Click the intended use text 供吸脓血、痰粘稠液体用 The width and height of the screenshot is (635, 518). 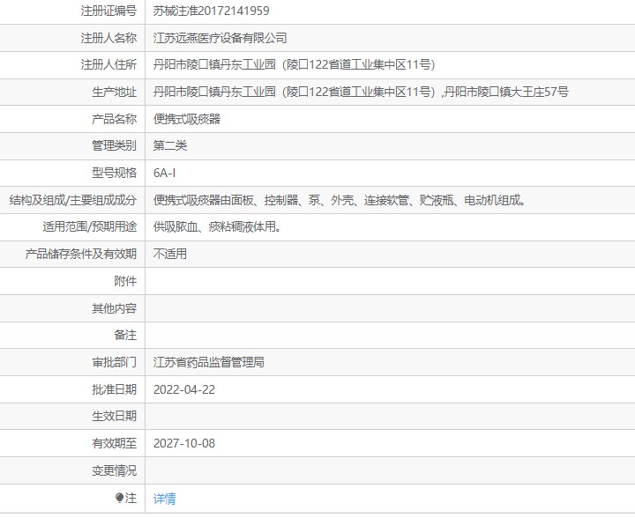pyautogui.click(x=217, y=227)
